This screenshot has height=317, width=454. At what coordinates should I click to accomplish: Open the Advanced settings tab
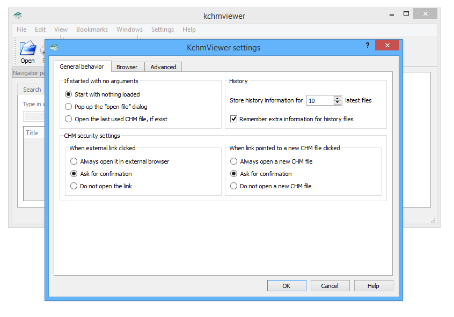pyautogui.click(x=163, y=67)
